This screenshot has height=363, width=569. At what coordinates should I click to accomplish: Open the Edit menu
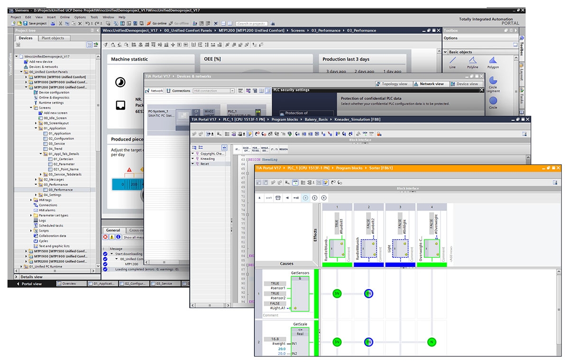click(x=28, y=17)
